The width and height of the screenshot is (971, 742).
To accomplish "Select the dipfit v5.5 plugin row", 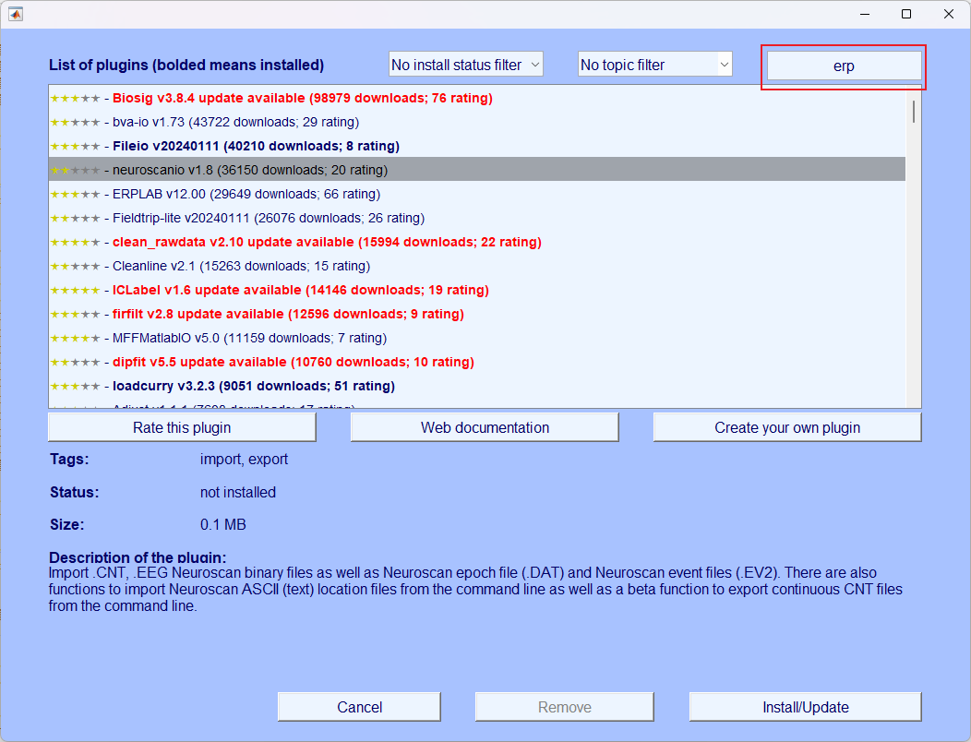I will 477,362.
